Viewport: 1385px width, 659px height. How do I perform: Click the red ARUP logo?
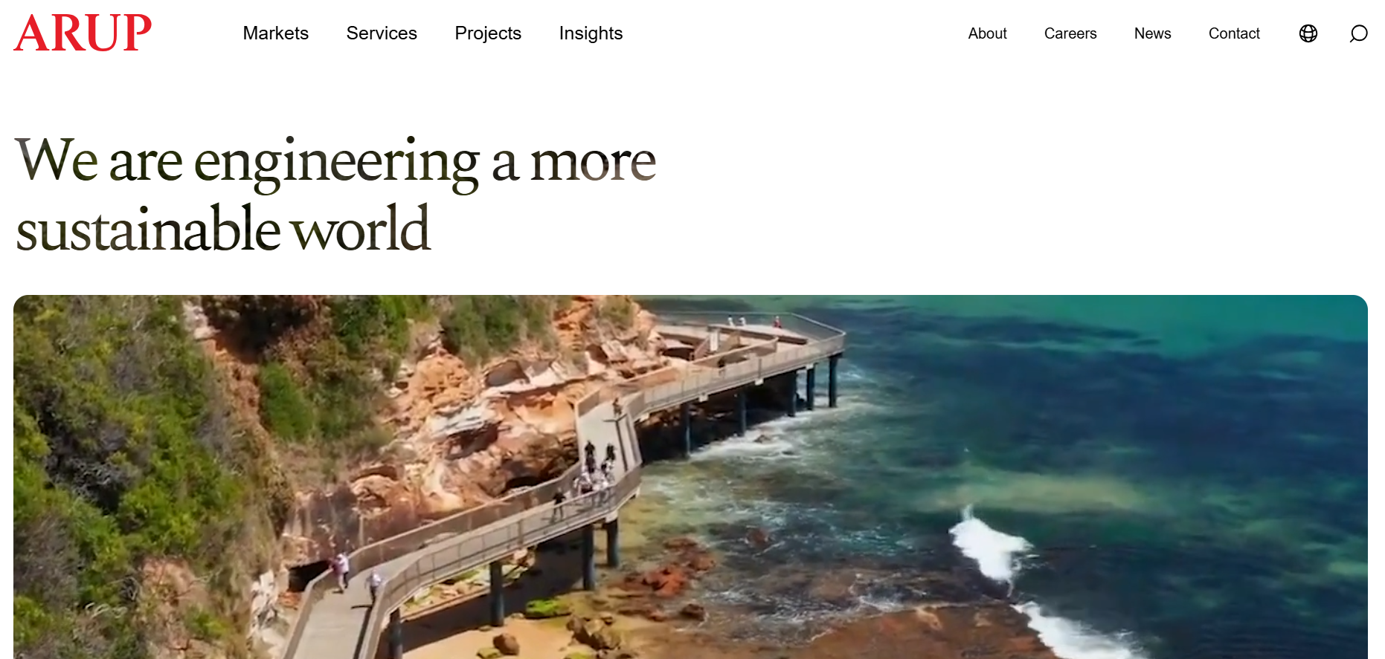pyautogui.click(x=83, y=33)
